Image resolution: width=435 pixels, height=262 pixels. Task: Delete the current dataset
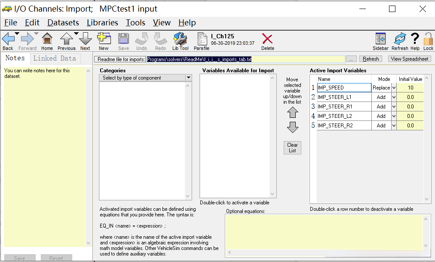point(267,40)
